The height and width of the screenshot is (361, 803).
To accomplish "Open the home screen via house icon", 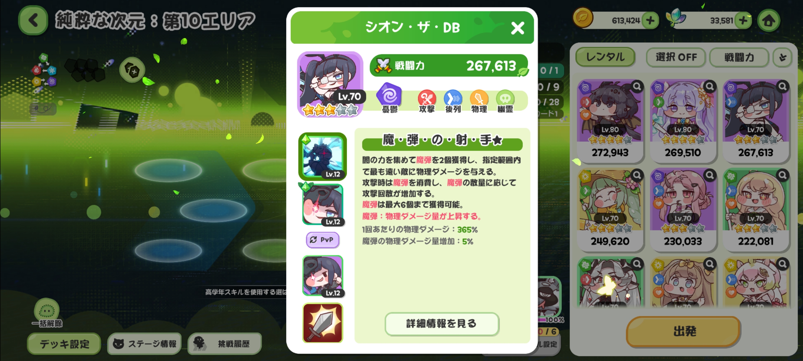I will 768,20.
